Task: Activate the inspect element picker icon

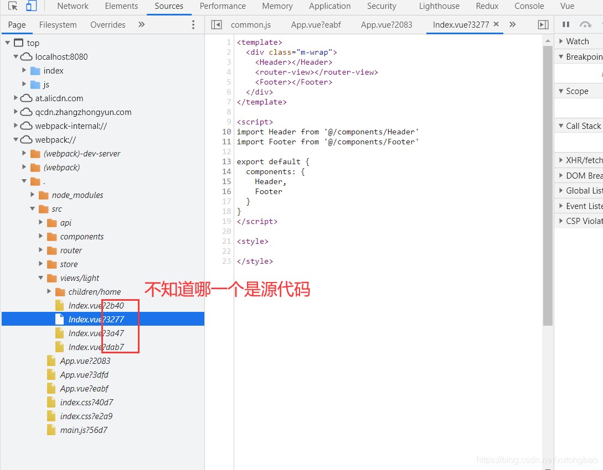Action: pos(13,6)
